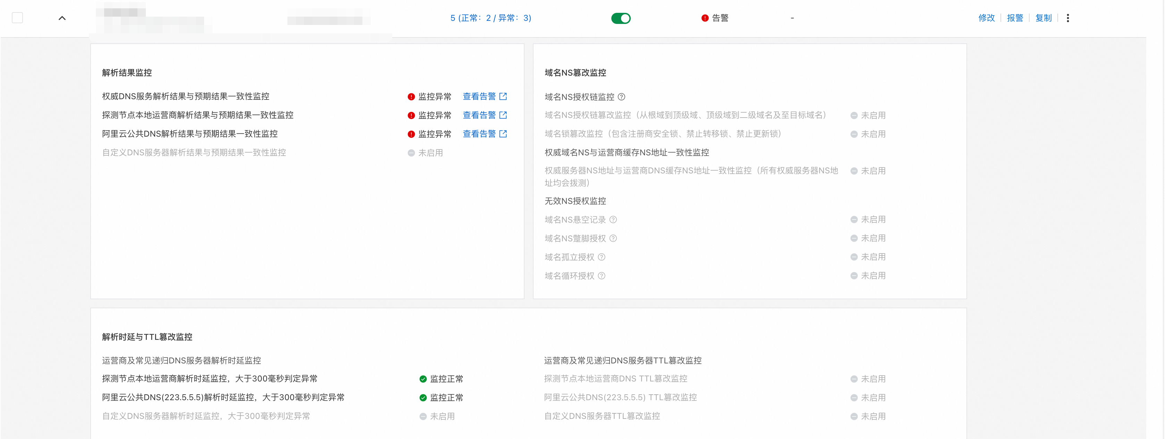Click help icon beside 域名NS授权链监控
The image size is (1165, 439).
621,97
